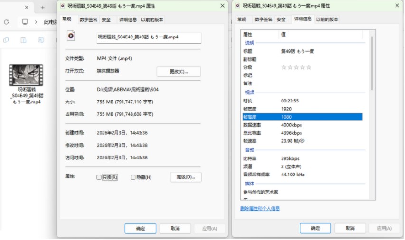This screenshot has height=240, width=405.
Task: Click 确定 in the right properties dialog
Action: (x=315, y=229)
